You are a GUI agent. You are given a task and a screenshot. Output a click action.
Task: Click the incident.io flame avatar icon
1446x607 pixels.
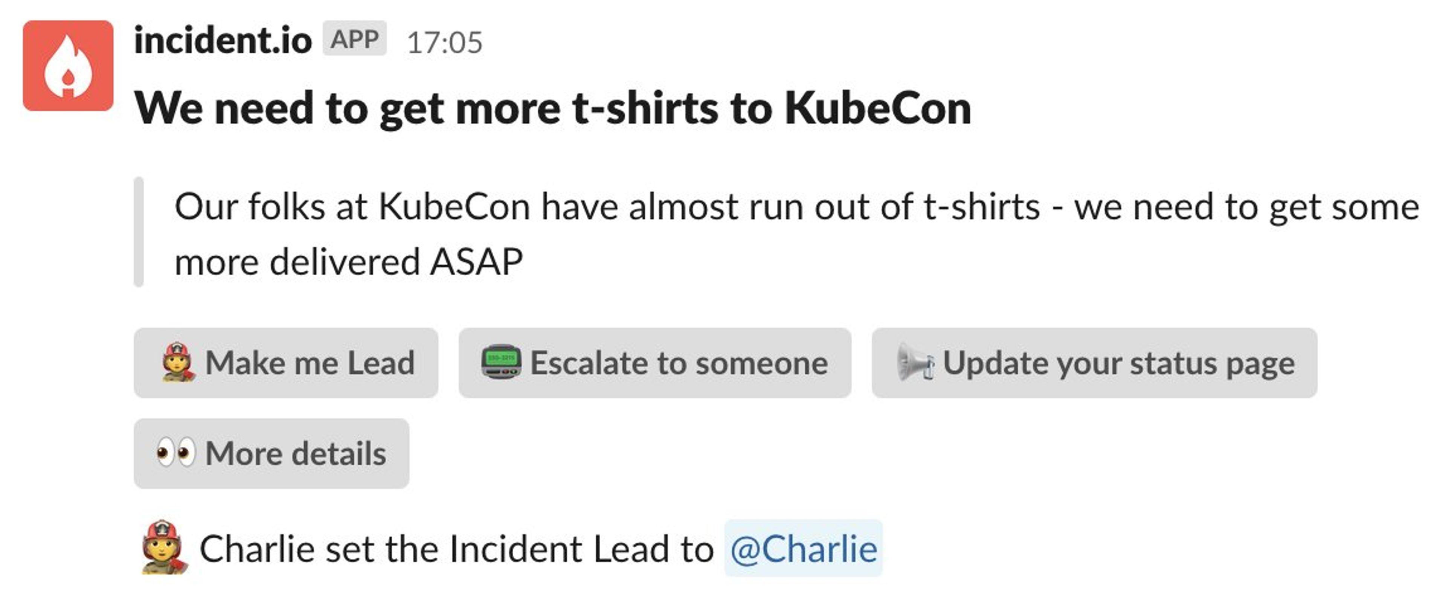(x=68, y=66)
